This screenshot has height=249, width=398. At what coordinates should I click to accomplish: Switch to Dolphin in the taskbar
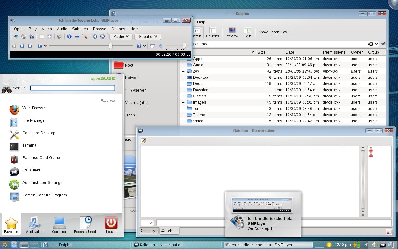86,245
